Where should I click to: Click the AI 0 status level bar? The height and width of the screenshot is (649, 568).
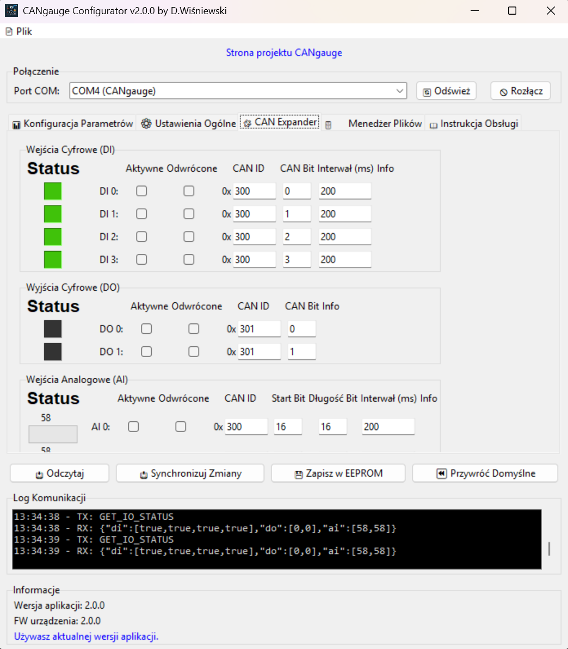[53, 434]
